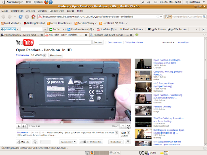Toggle the view count statistics box
Image resolution: width=207 pixels, height=155 pixels.
[129, 133]
